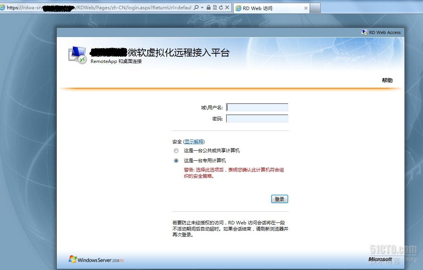Focus the 域\用户名 input field
The image size is (423, 270).
(x=257, y=107)
